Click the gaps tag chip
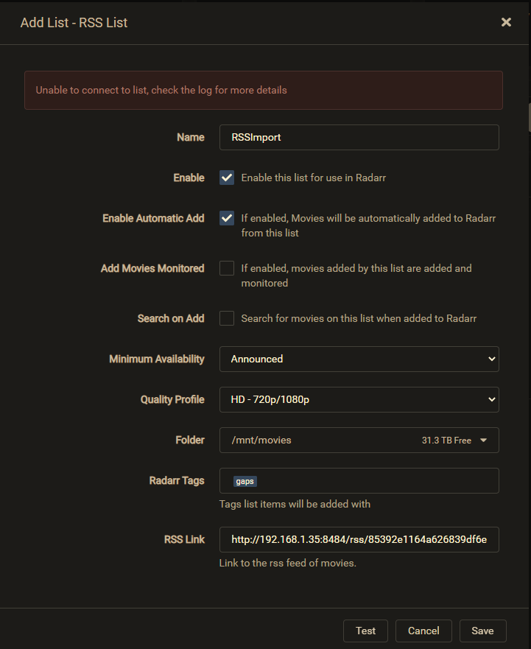 pos(245,481)
